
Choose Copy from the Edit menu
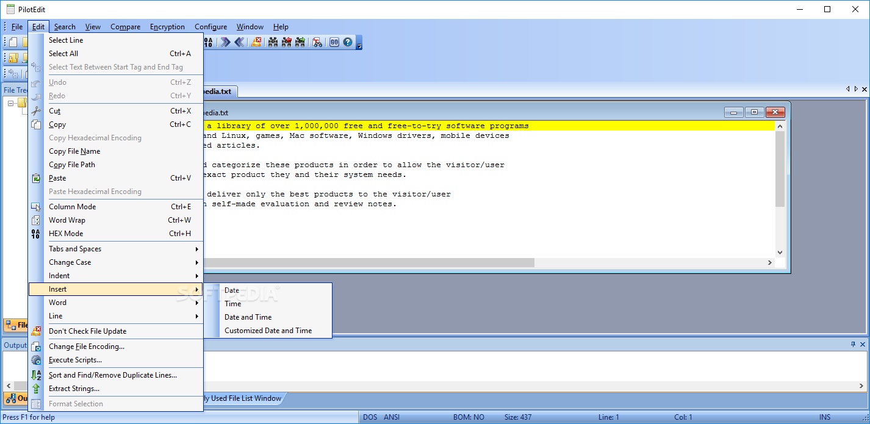pos(116,124)
